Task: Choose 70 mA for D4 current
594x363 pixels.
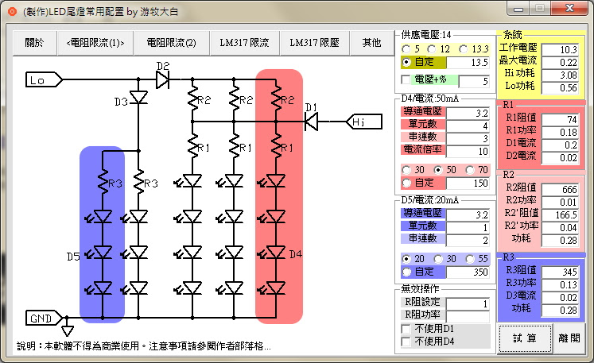Action: (469, 170)
